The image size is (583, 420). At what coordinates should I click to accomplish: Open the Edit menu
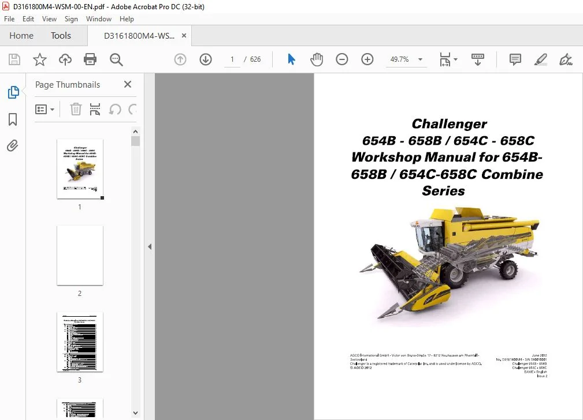28,19
